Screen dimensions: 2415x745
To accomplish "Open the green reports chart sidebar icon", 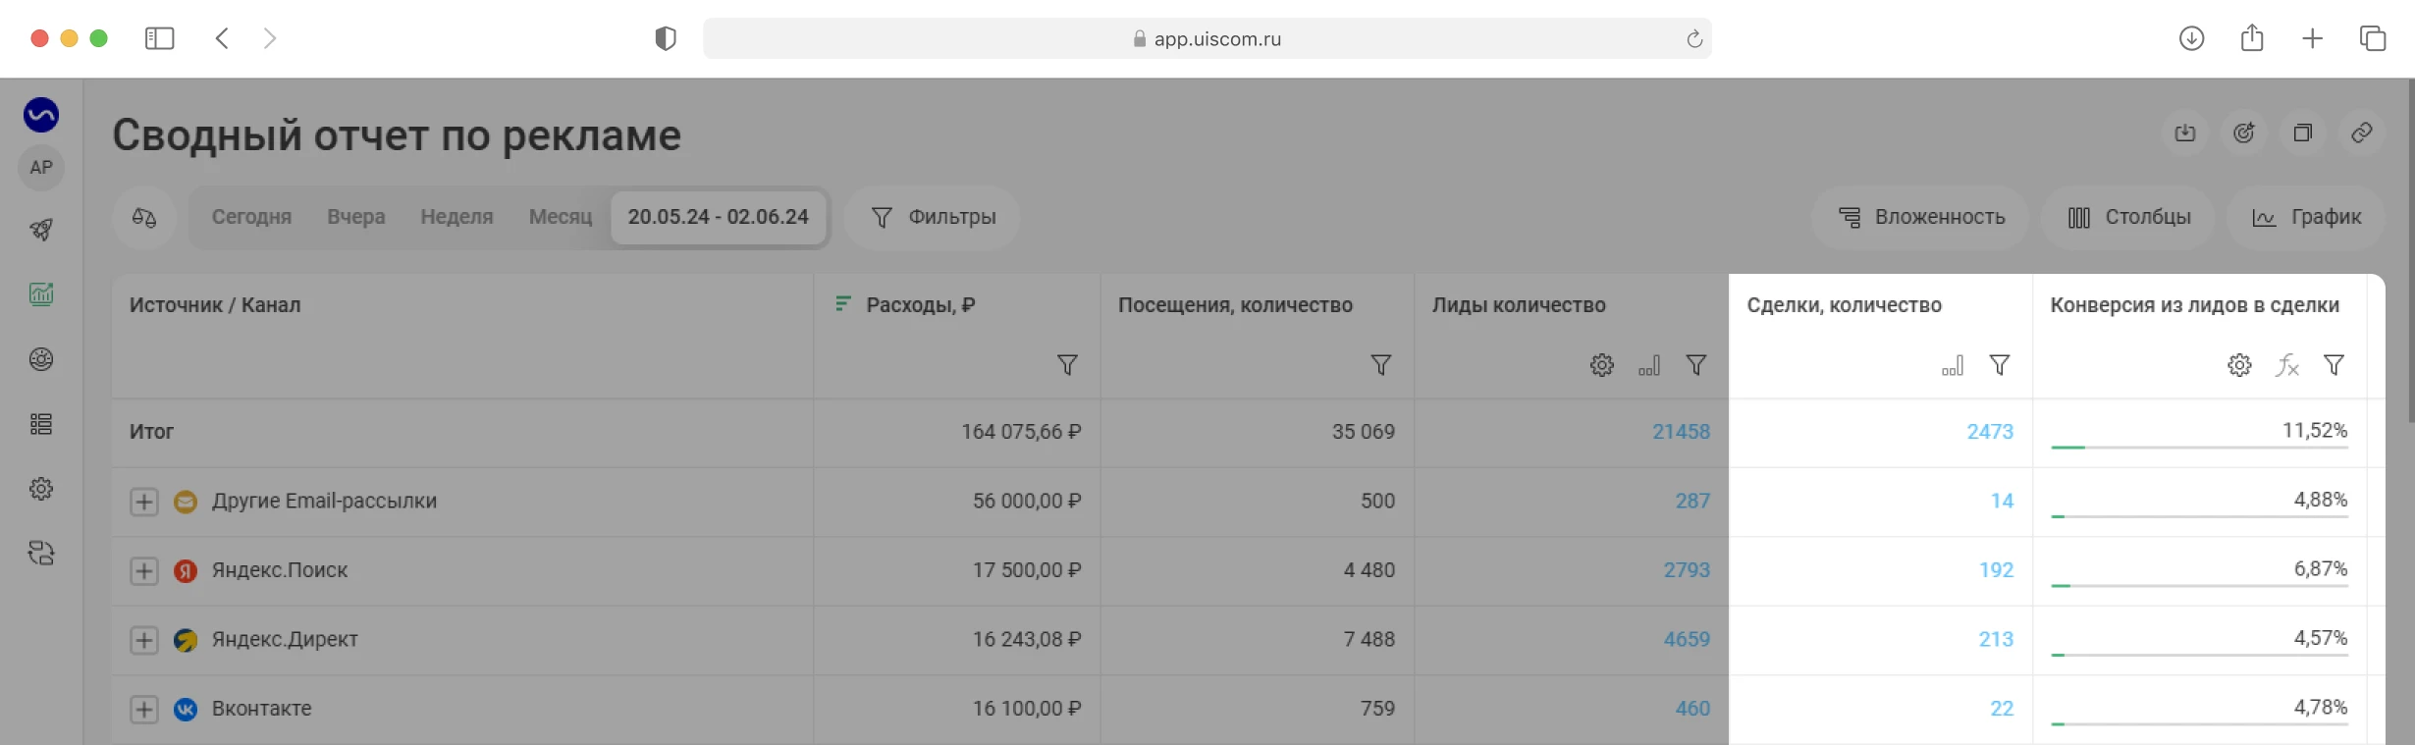I will click(41, 293).
